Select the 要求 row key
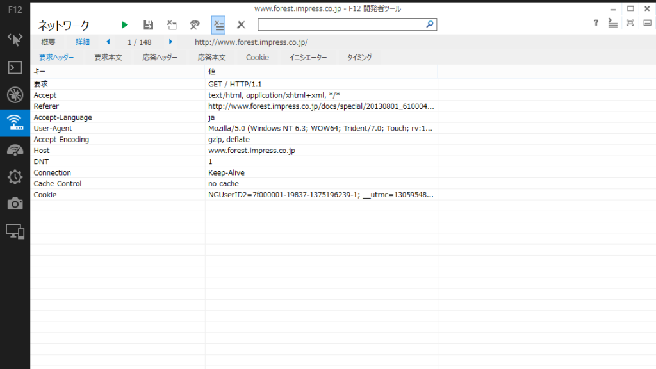656x369 pixels. tap(41, 84)
